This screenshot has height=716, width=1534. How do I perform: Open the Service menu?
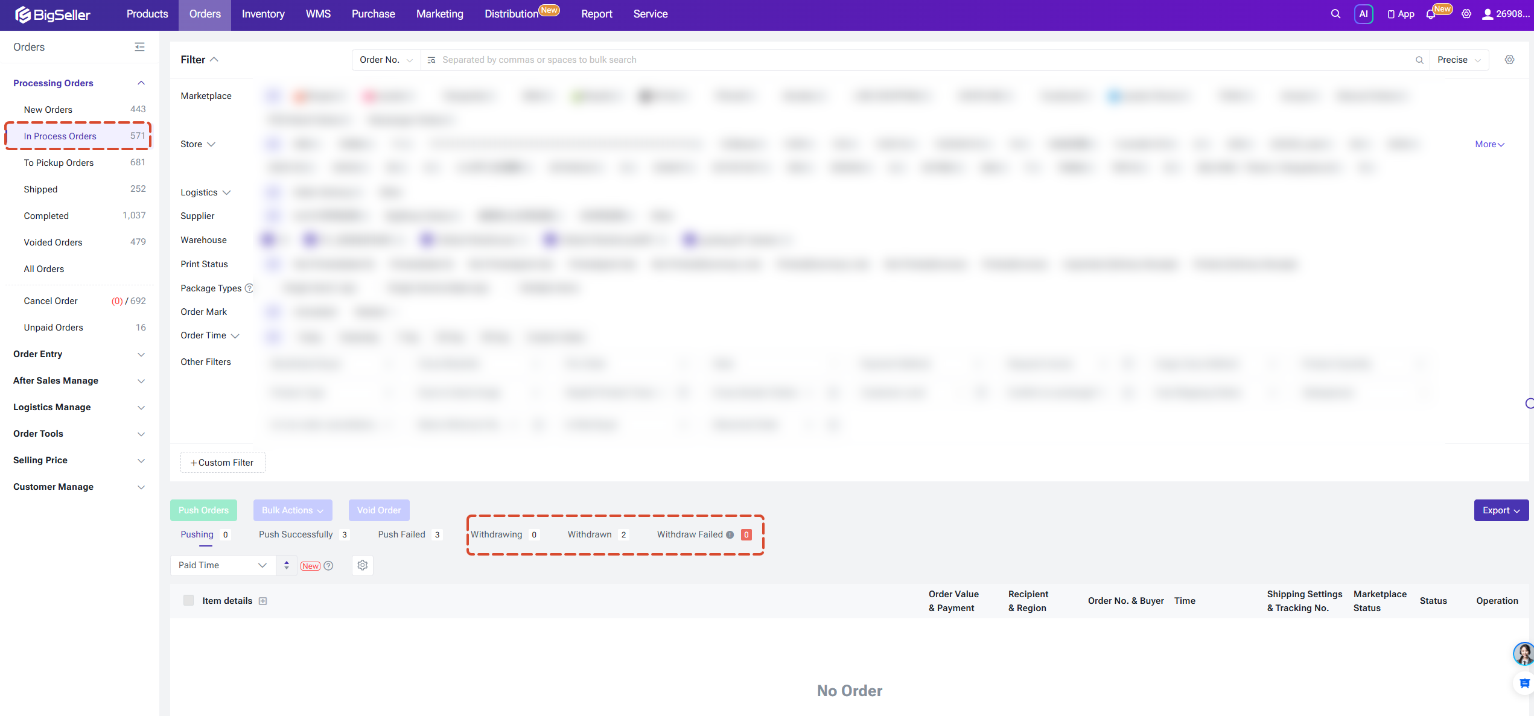[651, 14]
